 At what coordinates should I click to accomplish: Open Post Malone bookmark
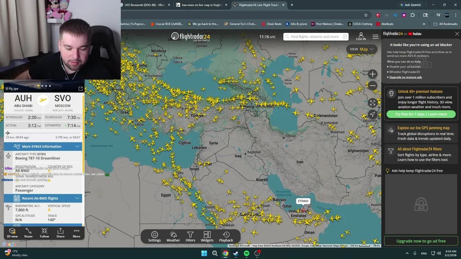point(327,24)
